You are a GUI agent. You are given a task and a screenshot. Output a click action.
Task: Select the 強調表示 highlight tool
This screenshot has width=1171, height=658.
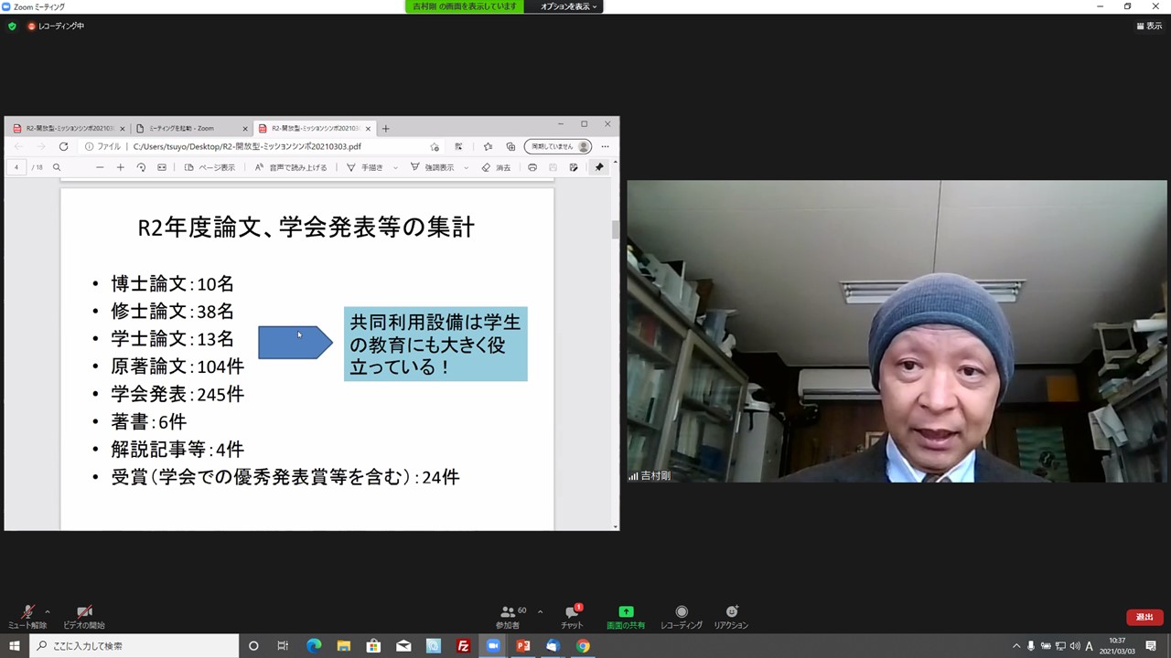coord(432,167)
